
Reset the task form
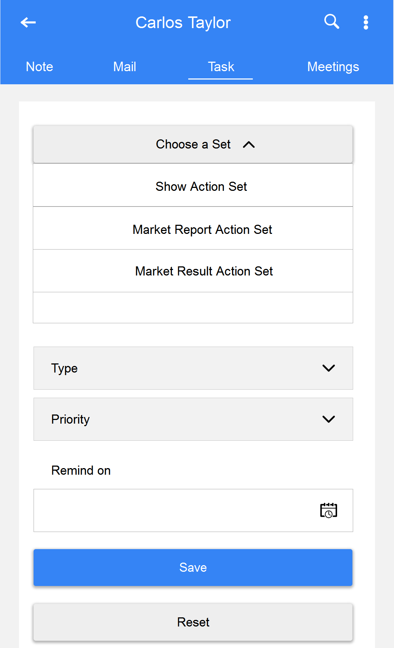click(193, 622)
